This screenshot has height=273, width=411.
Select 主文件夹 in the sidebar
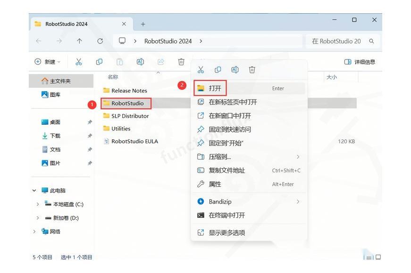pos(61,81)
